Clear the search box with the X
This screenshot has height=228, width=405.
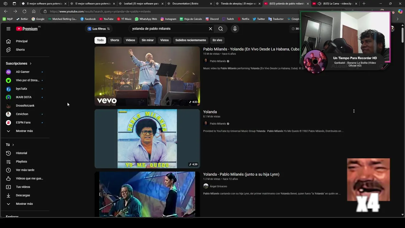[x=210, y=28]
